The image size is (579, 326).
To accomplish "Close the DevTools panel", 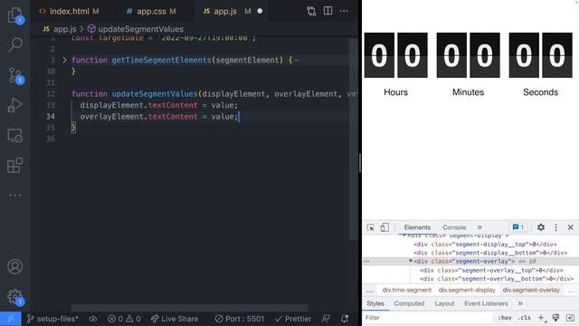I will (571, 227).
